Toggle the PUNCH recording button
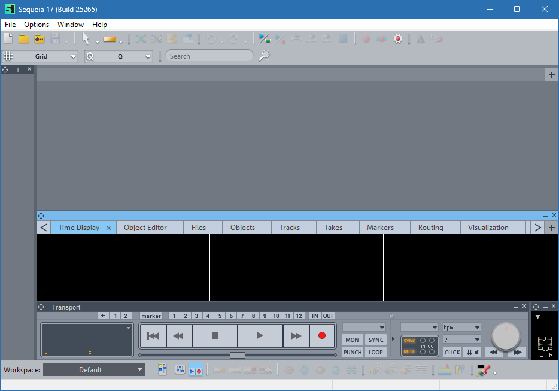This screenshot has height=391, width=559. pyautogui.click(x=353, y=352)
